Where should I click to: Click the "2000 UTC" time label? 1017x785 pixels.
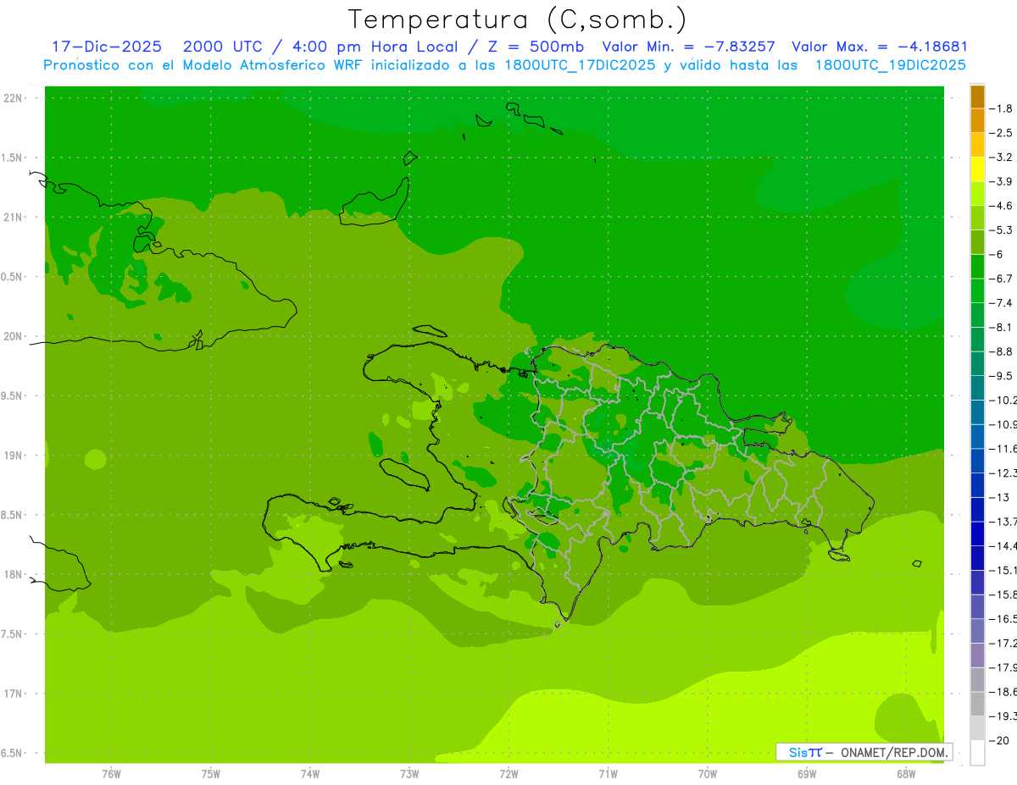pyautogui.click(x=224, y=47)
